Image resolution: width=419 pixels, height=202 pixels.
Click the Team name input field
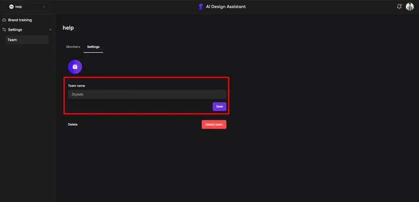point(147,94)
